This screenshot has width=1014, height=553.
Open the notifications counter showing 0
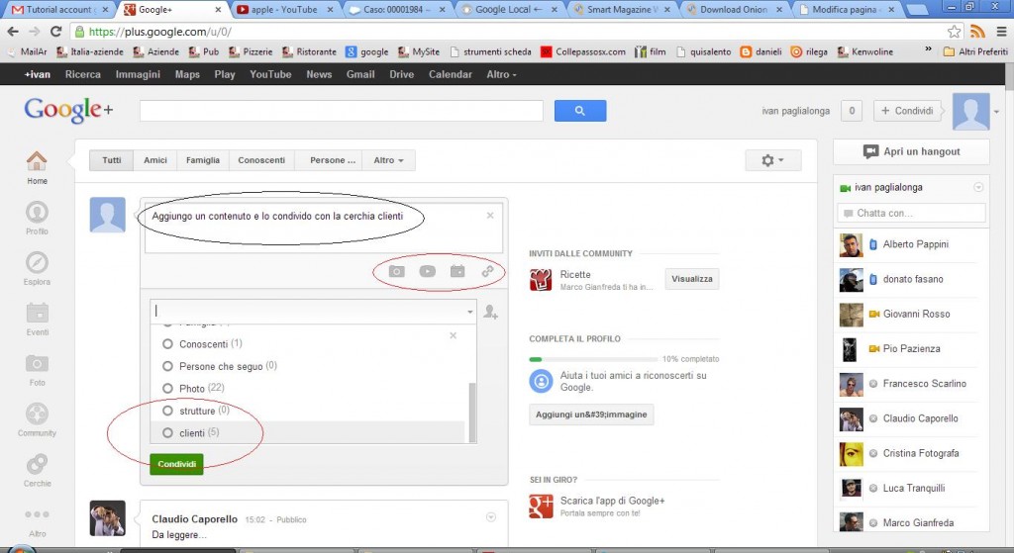pos(852,111)
